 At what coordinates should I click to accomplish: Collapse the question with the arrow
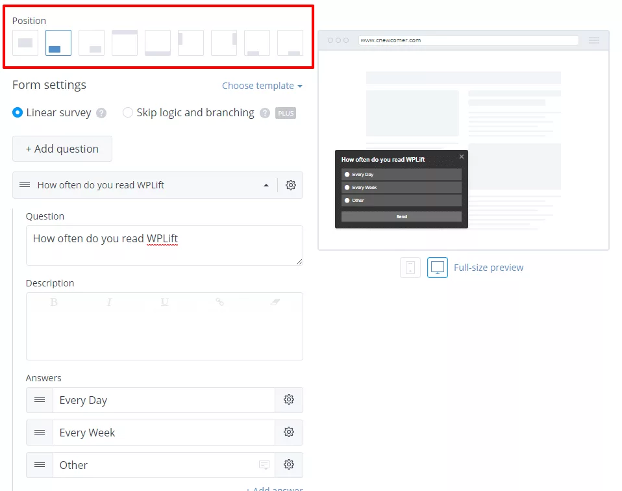pos(266,185)
